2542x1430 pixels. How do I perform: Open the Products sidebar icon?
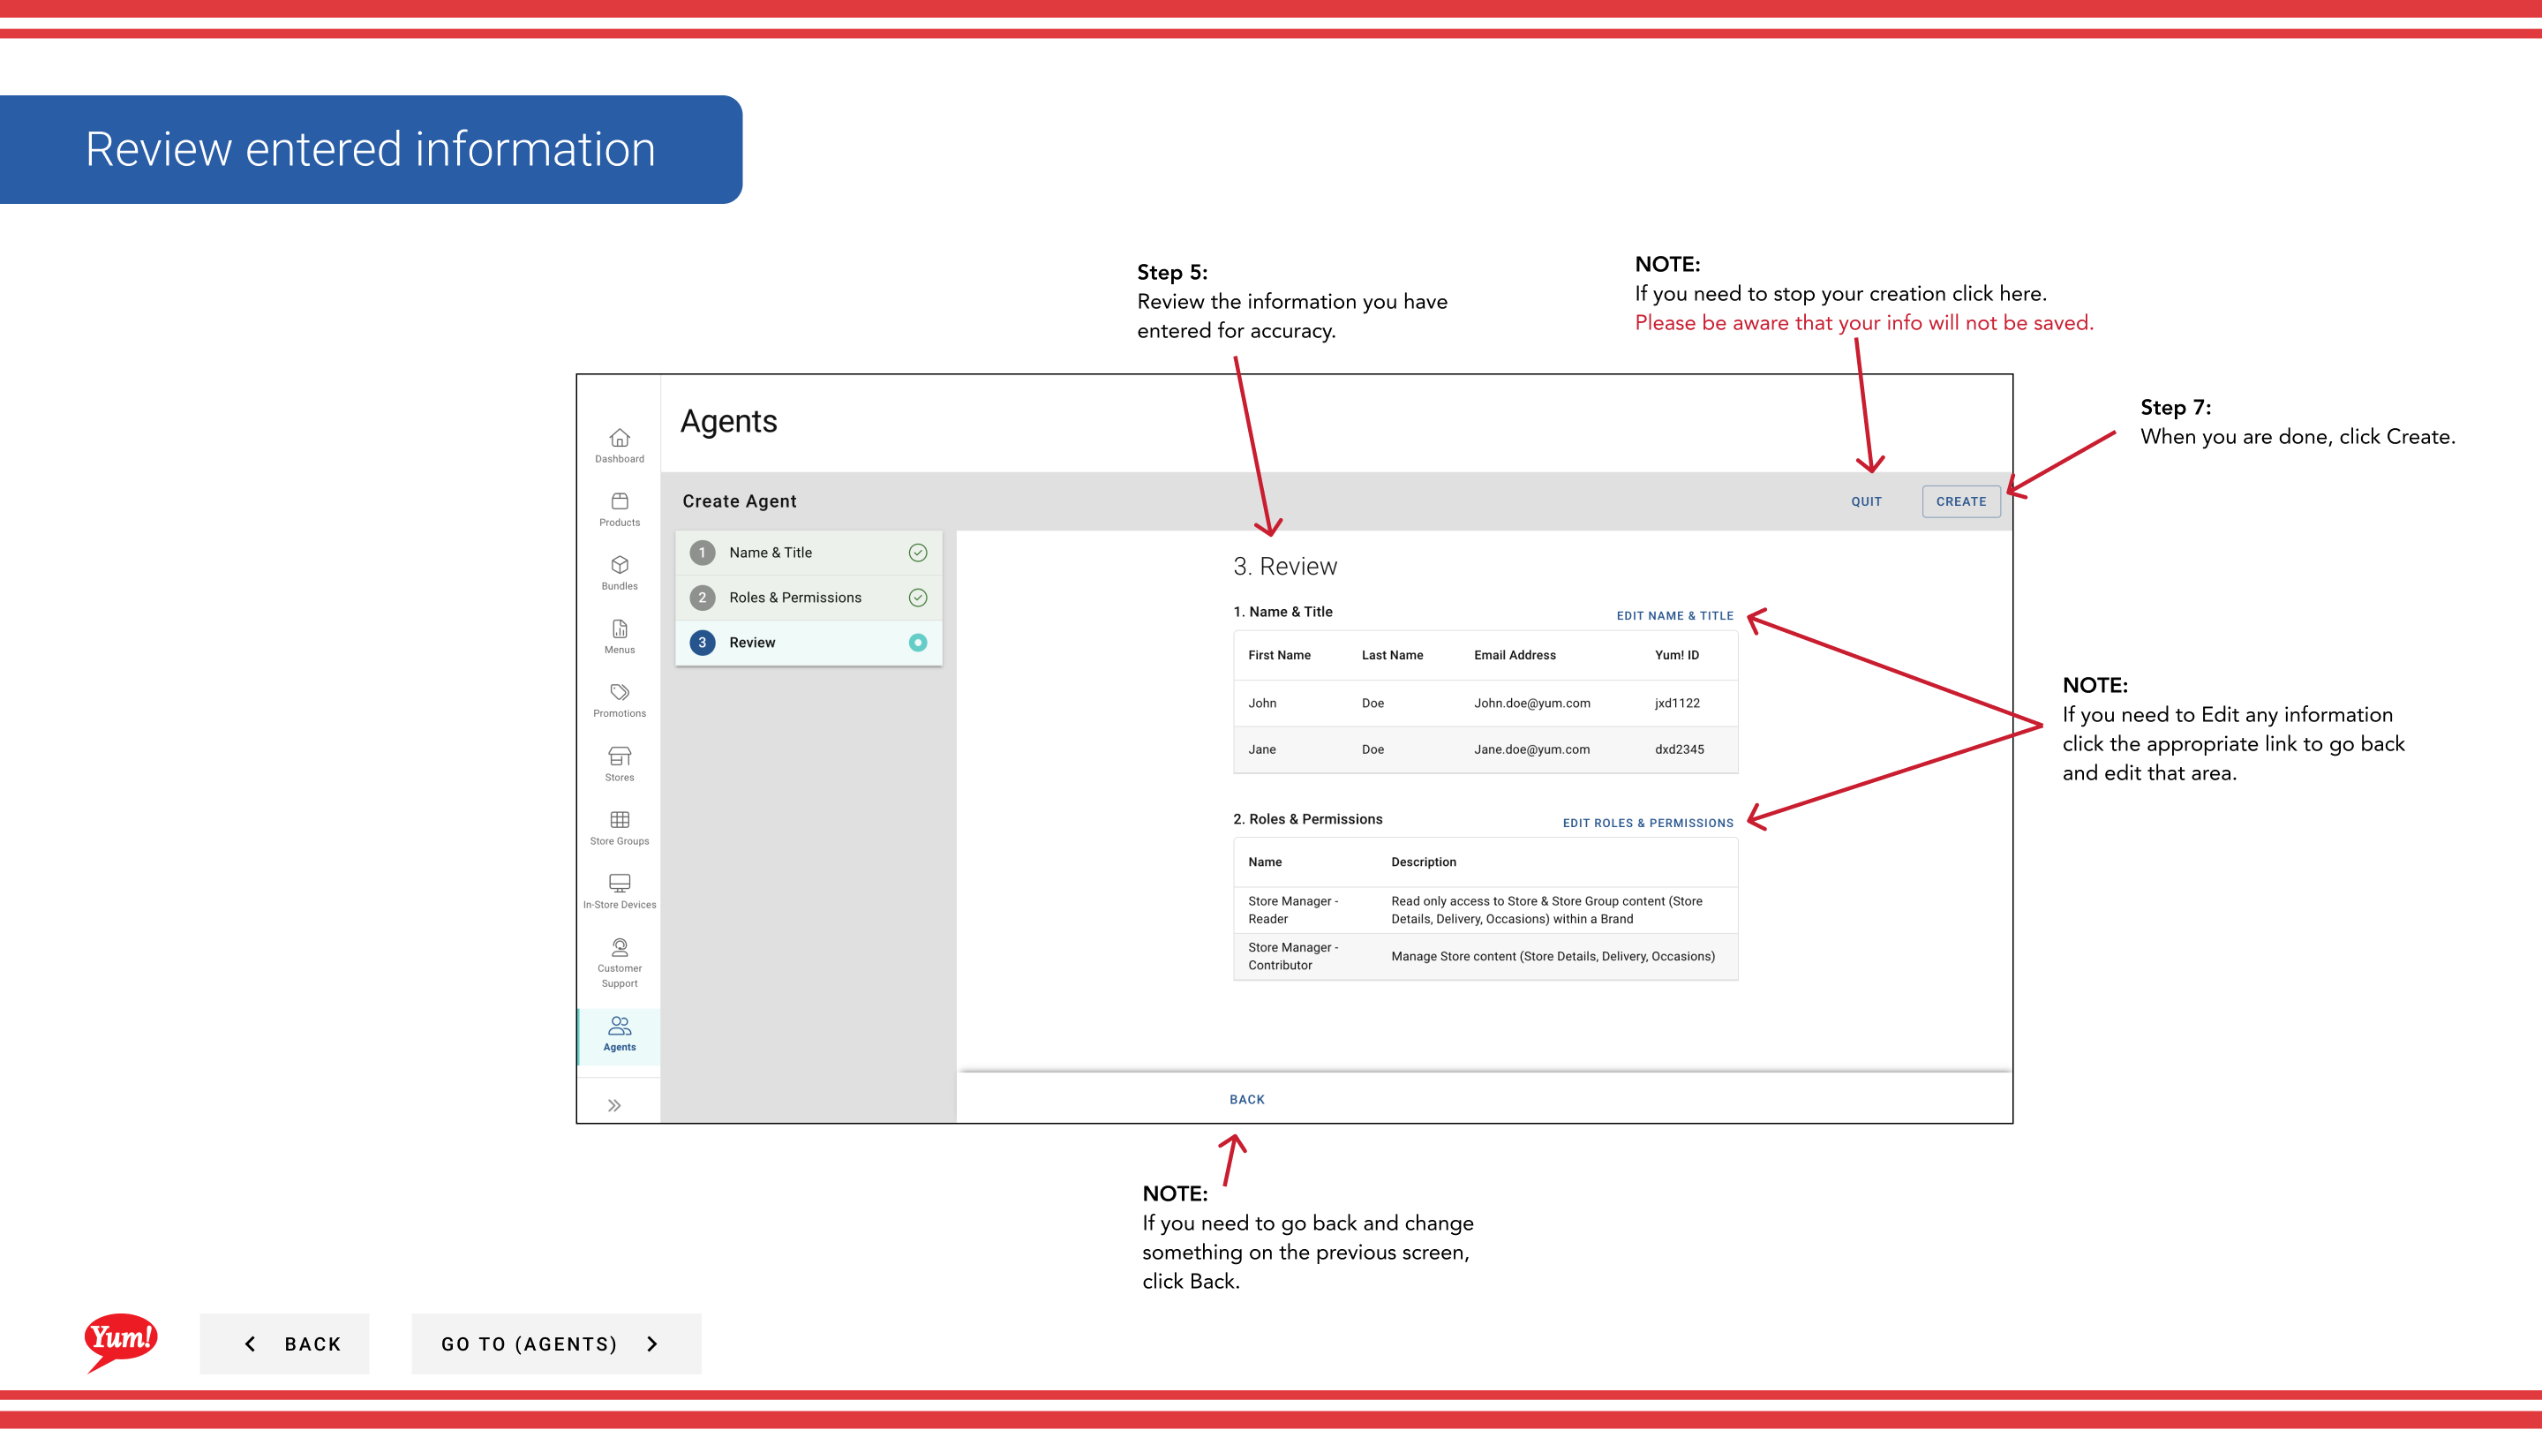(620, 501)
